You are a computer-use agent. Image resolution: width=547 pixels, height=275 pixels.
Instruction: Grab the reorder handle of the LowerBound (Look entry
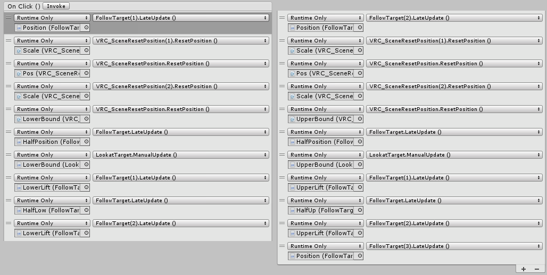9,155
